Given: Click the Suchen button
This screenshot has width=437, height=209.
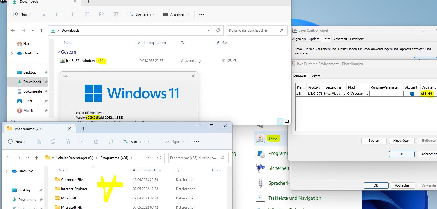Looking at the screenshot, I should pyautogui.click(x=374, y=141).
